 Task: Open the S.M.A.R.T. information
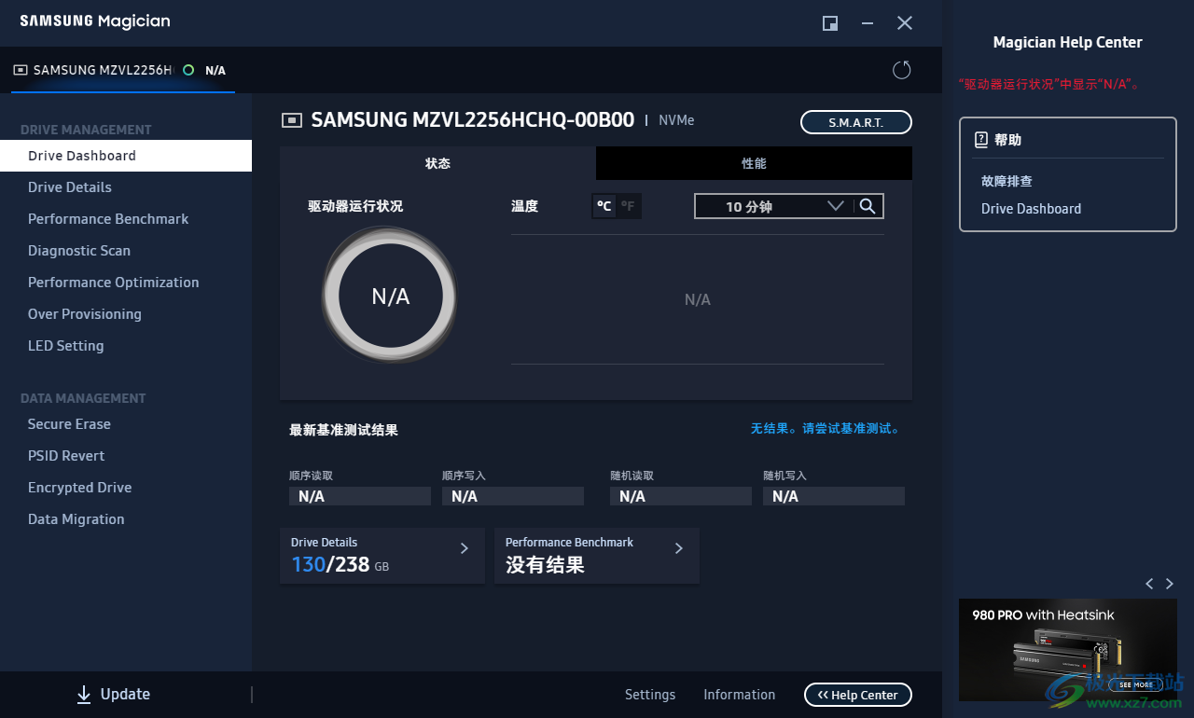click(x=855, y=121)
